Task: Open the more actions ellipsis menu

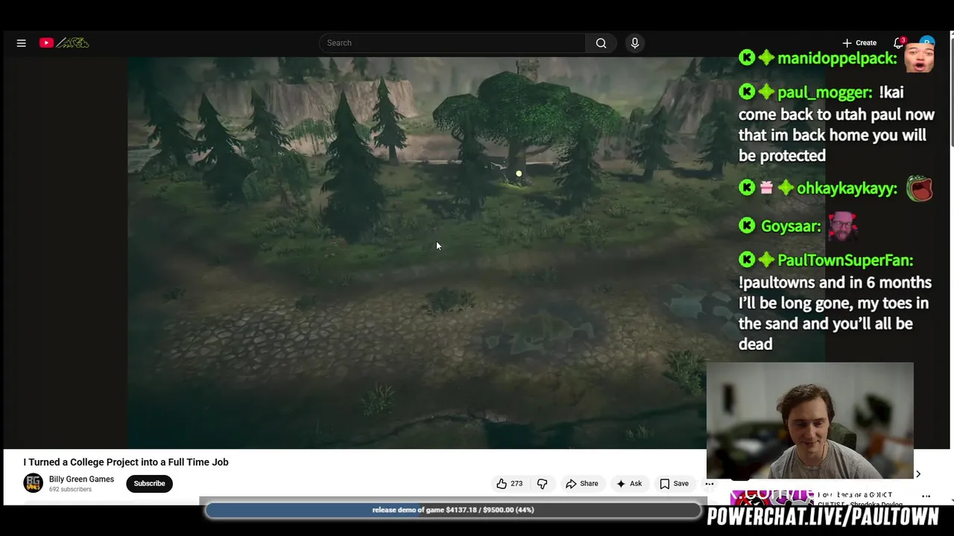Action: point(710,484)
